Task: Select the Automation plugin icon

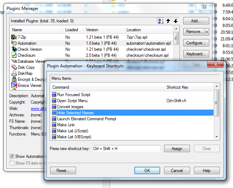Action: (14, 43)
